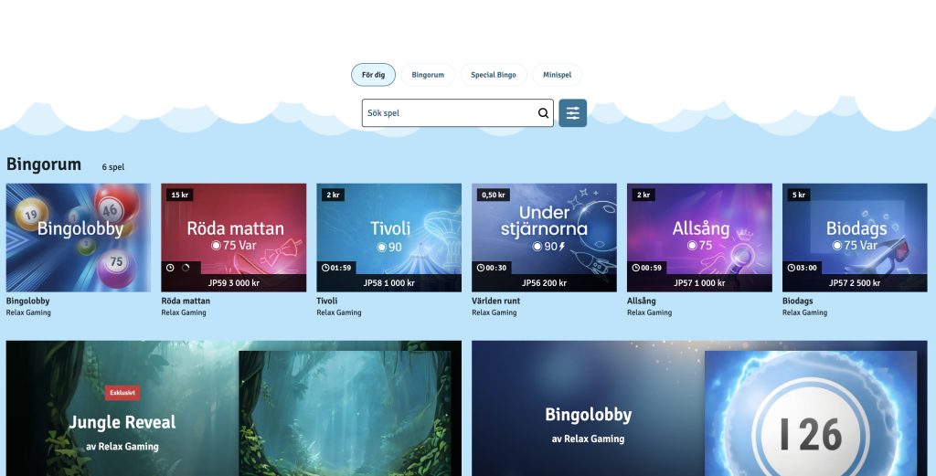Click the 03:00 timer on Biodags card
The height and width of the screenshot is (476, 936).
click(803, 268)
